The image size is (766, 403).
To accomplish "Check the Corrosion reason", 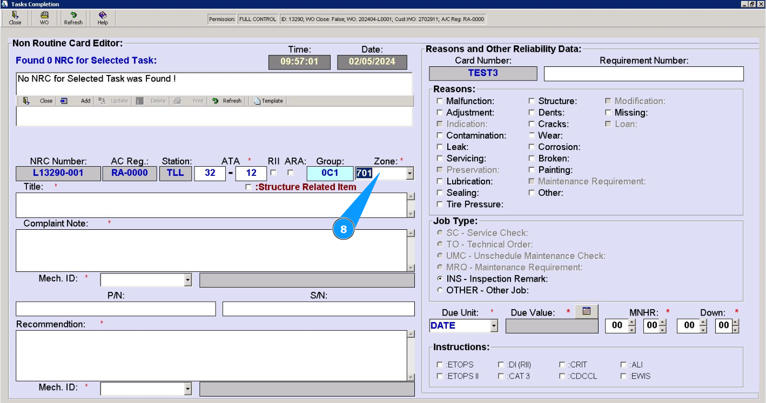I will [532, 147].
